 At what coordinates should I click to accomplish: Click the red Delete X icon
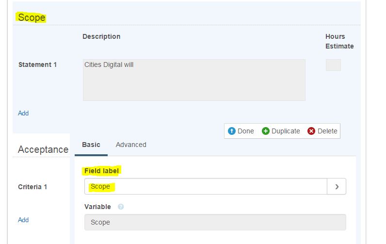(x=311, y=131)
